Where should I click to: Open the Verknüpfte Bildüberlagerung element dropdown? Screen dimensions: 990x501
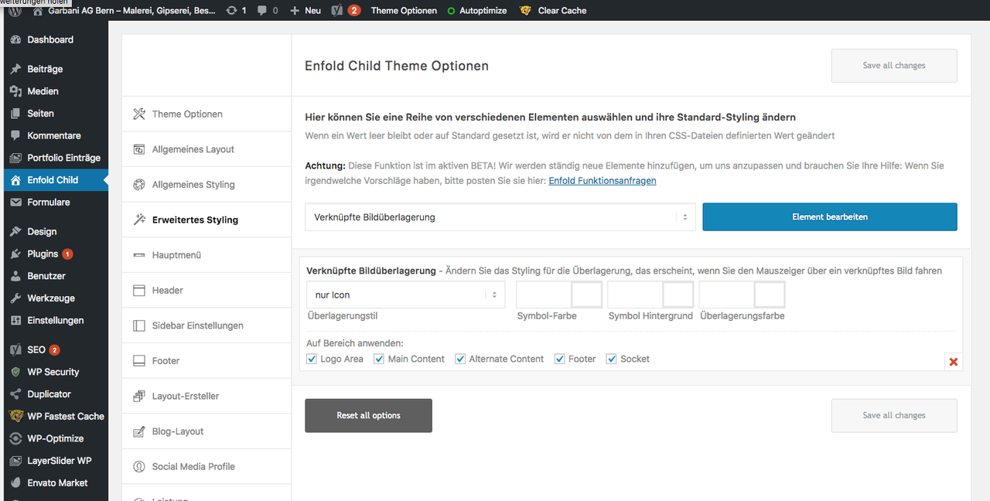click(500, 217)
